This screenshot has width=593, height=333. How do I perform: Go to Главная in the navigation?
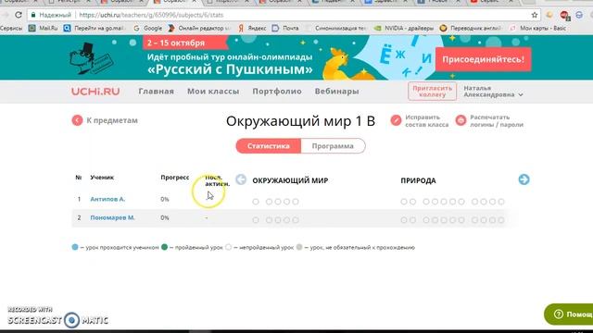pos(156,92)
